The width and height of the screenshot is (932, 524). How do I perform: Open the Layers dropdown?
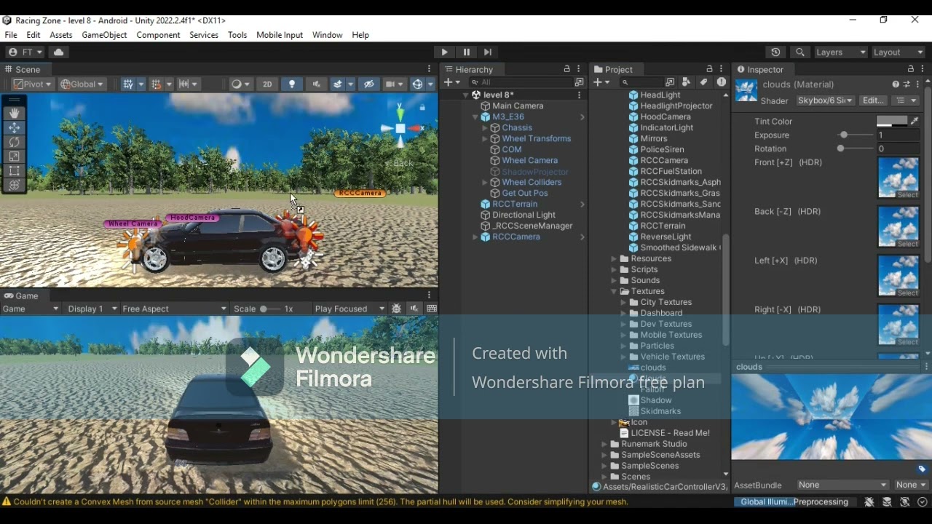840,52
